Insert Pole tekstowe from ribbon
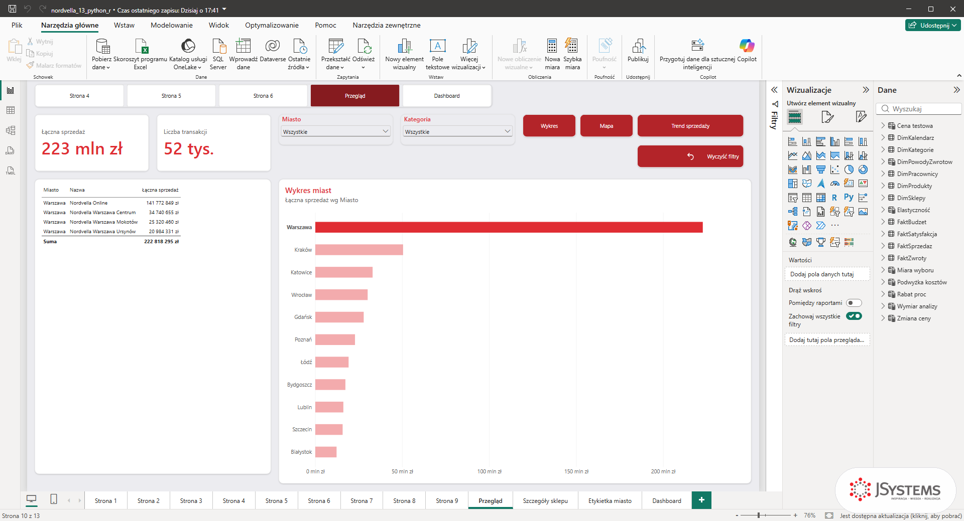964x521 pixels. point(437,54)
